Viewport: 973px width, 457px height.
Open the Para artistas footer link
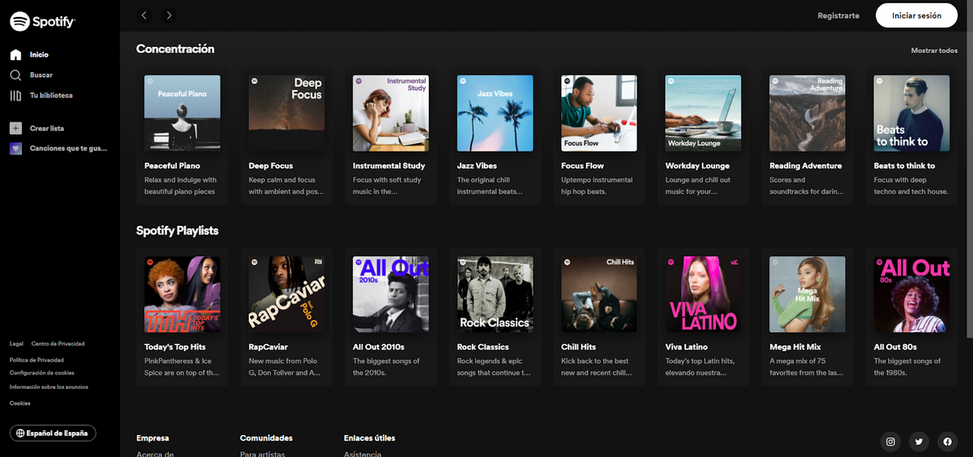[263, 454]
